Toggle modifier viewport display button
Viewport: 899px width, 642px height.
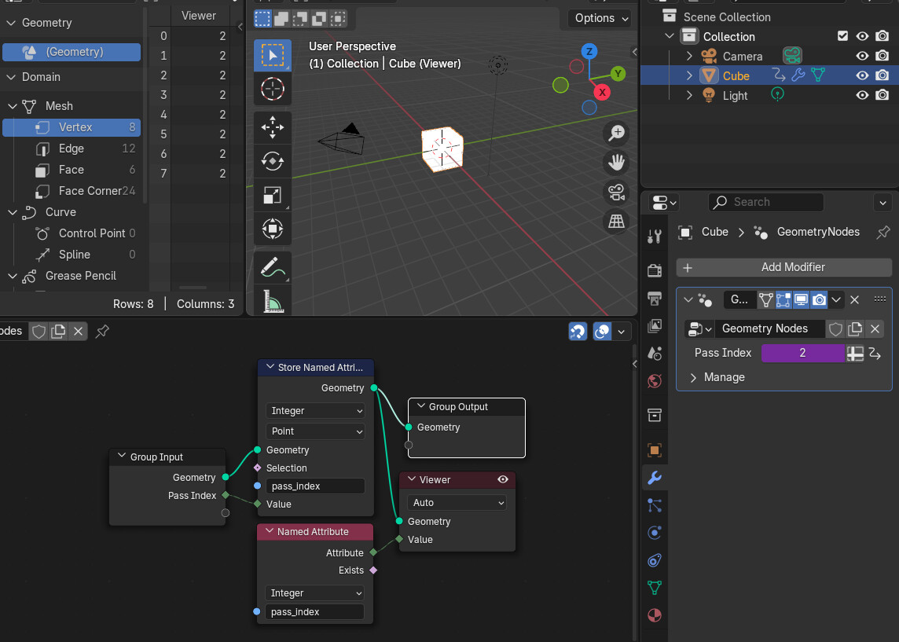coord(801,299)
